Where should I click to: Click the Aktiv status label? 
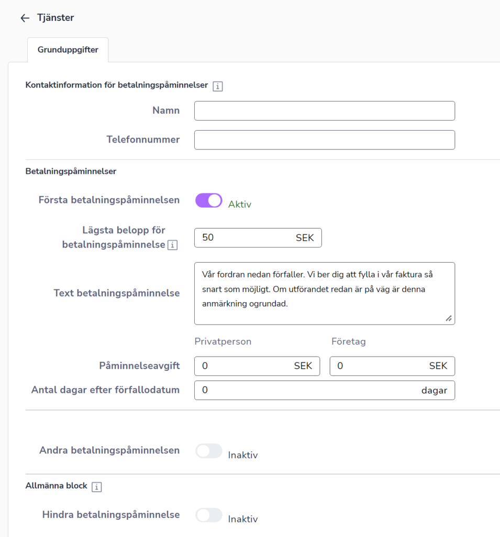tap(240, 205)
